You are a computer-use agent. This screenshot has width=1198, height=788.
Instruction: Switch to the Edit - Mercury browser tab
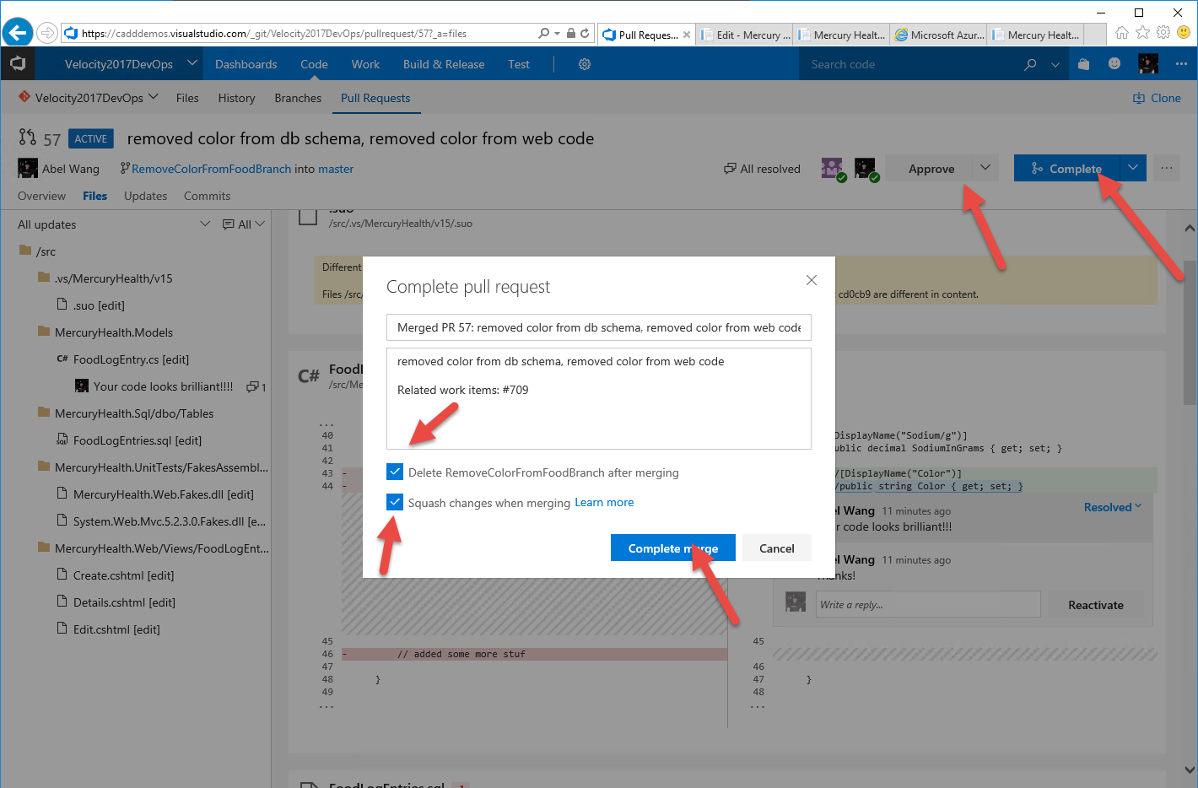click(x=746, y=35)
